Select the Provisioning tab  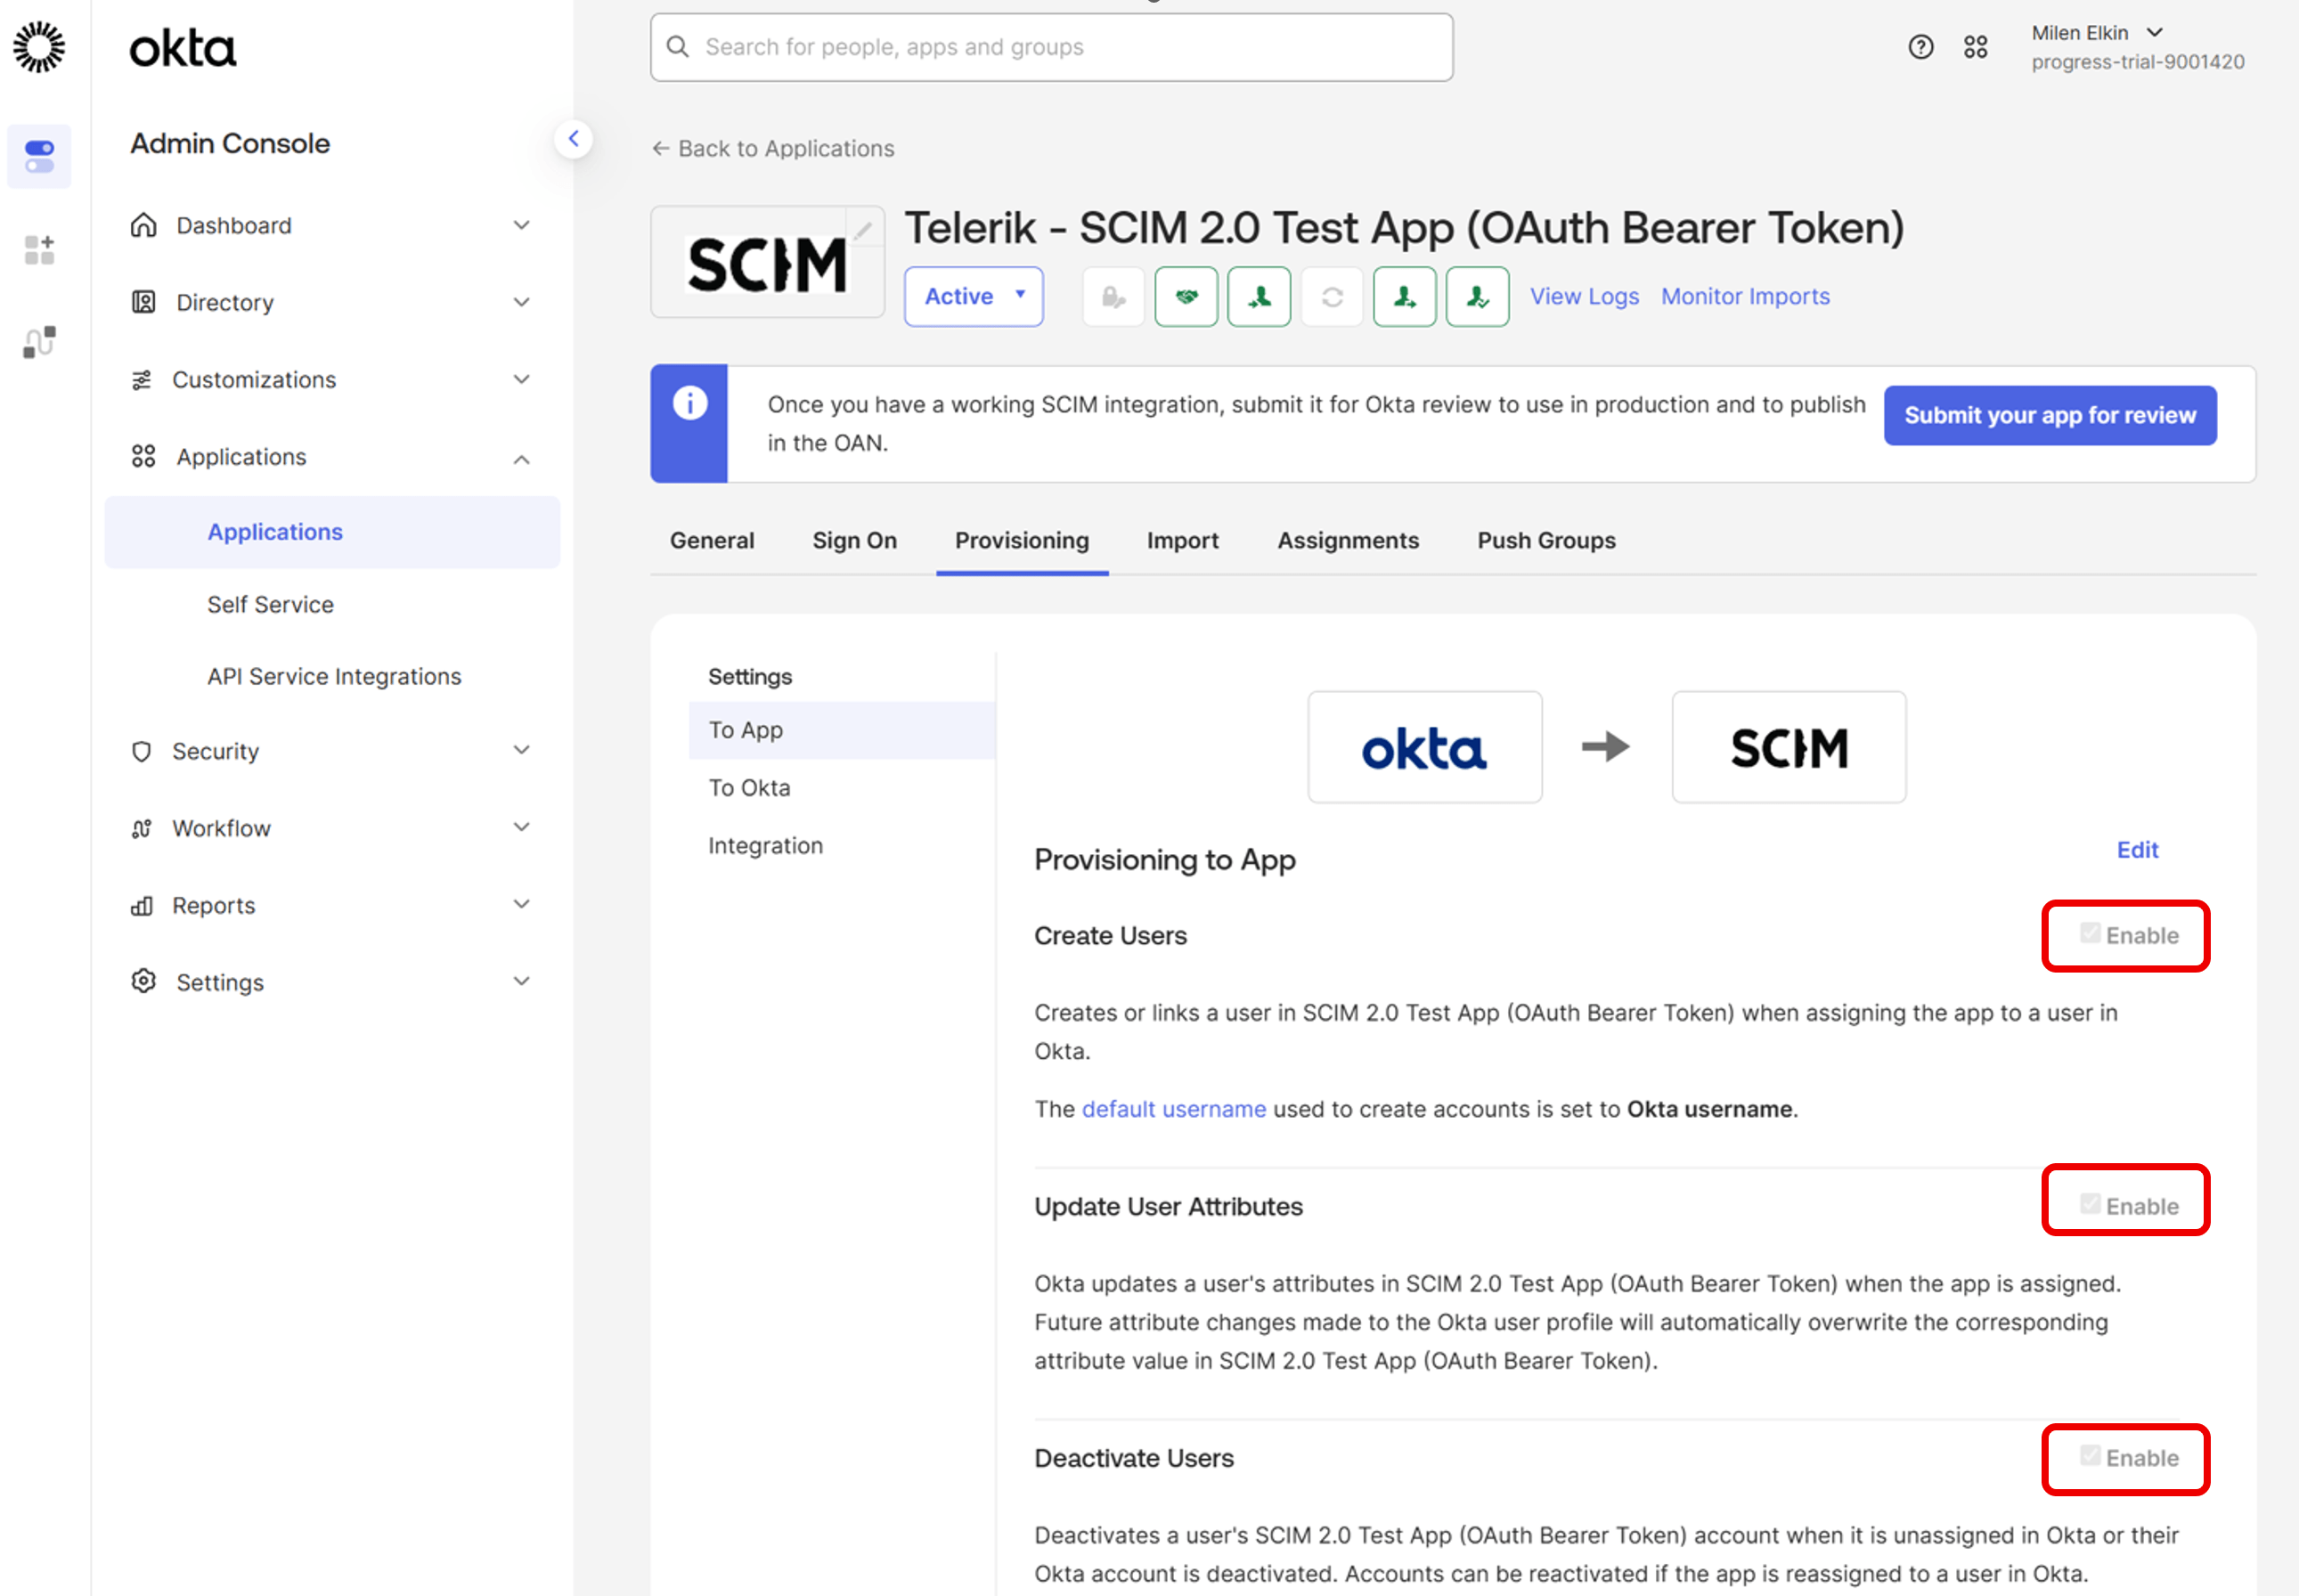[1022, 541]
